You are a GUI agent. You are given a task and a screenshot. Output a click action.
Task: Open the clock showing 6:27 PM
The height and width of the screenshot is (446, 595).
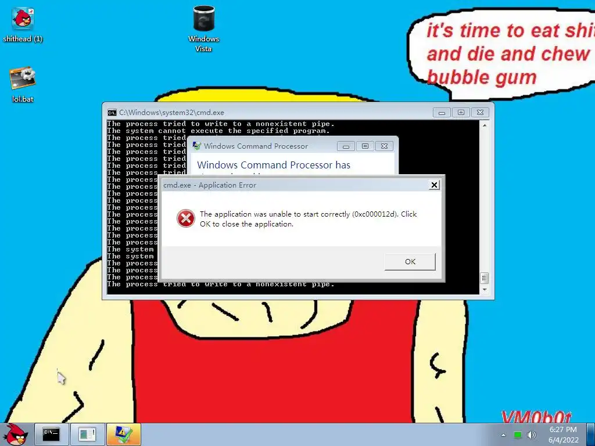coord(563,430)
